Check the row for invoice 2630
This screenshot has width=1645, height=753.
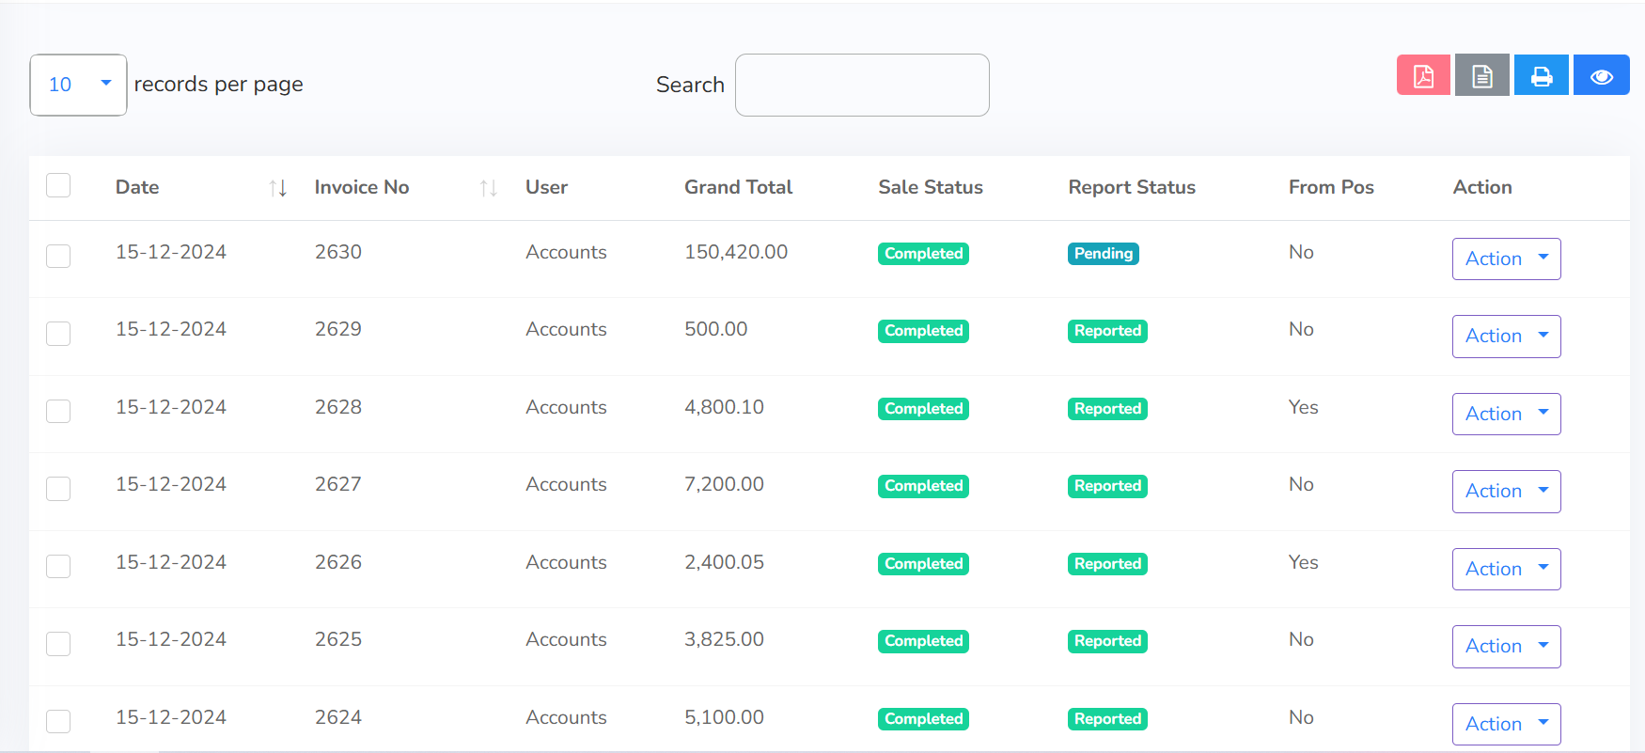[58, 256]
